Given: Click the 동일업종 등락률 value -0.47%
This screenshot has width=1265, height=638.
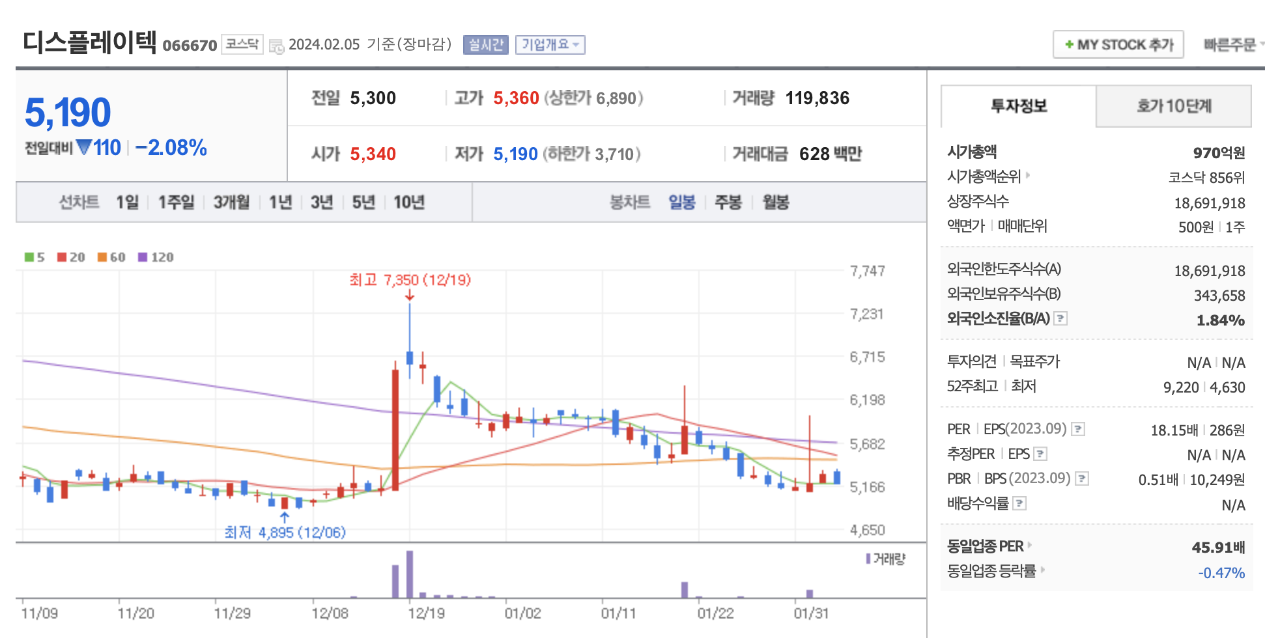Looking at the screenshot, I should point(1221,573).
